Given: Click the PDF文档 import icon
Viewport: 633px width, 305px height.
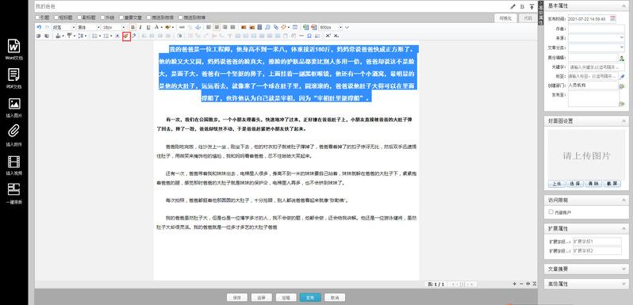Looking at the screenshot, I should pos(14,75).
